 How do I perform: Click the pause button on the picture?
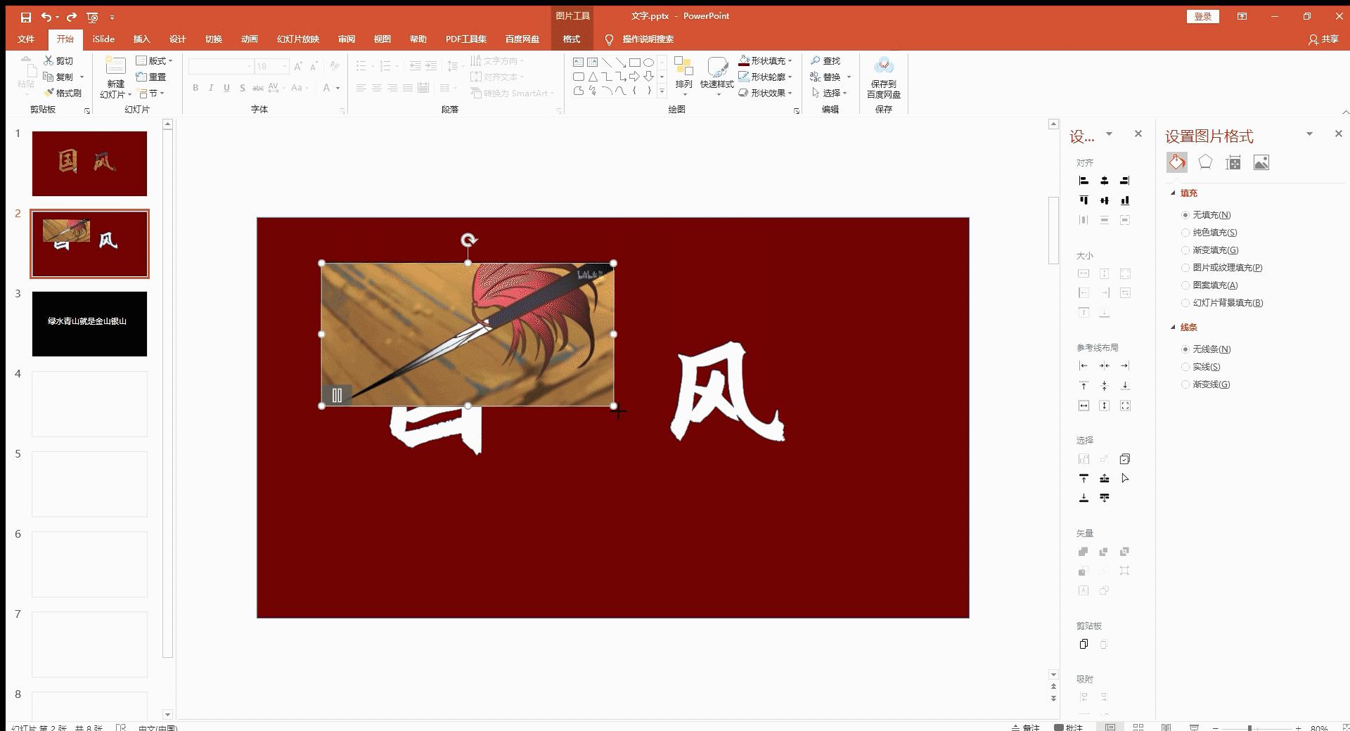tap(337, 396)
